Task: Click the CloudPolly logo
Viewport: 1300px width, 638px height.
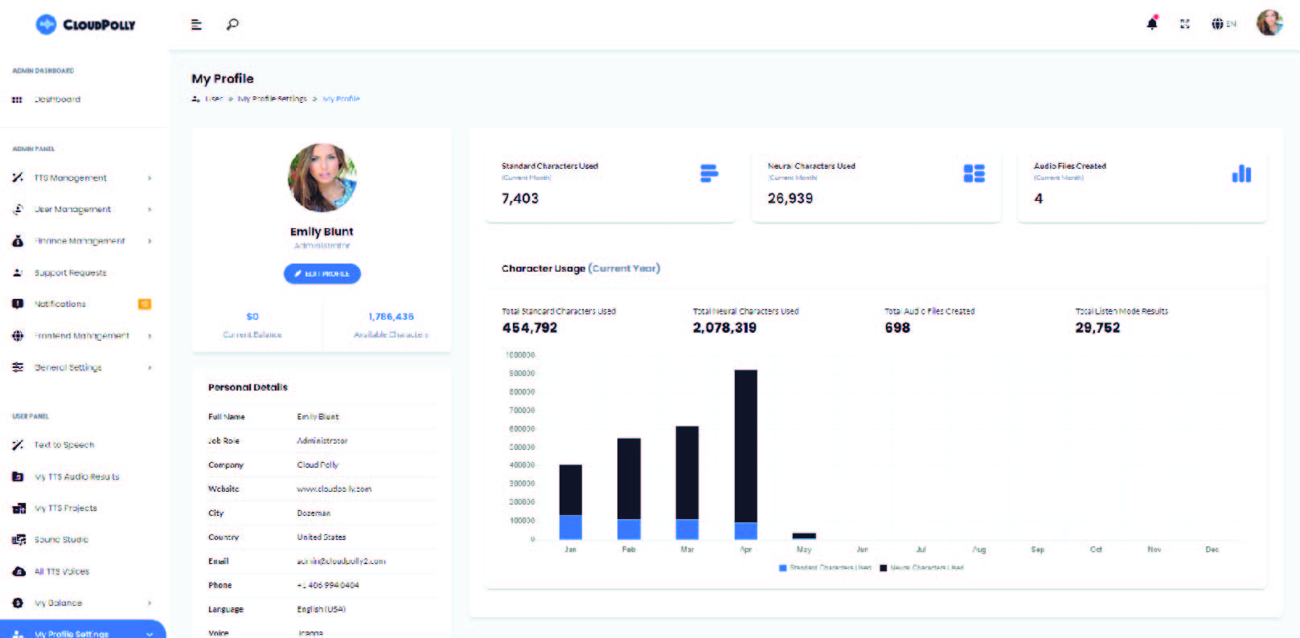Action: (86, 25)
